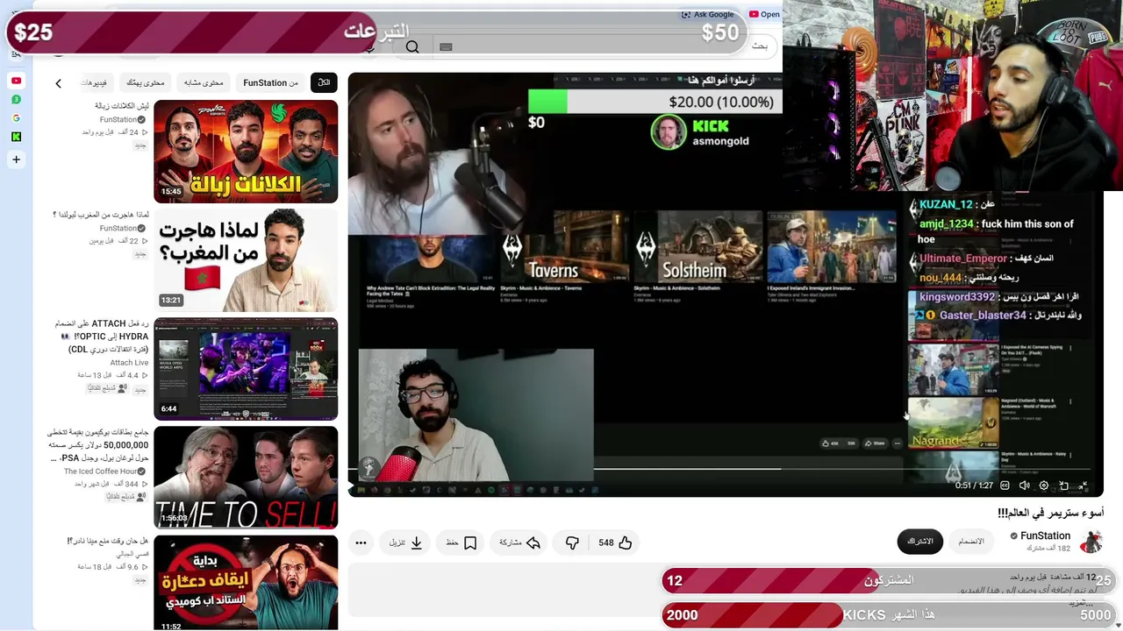The width and height of the screenshot is (1123, 631).
Task: Open the Attach Live channel link
Action: 129,362
